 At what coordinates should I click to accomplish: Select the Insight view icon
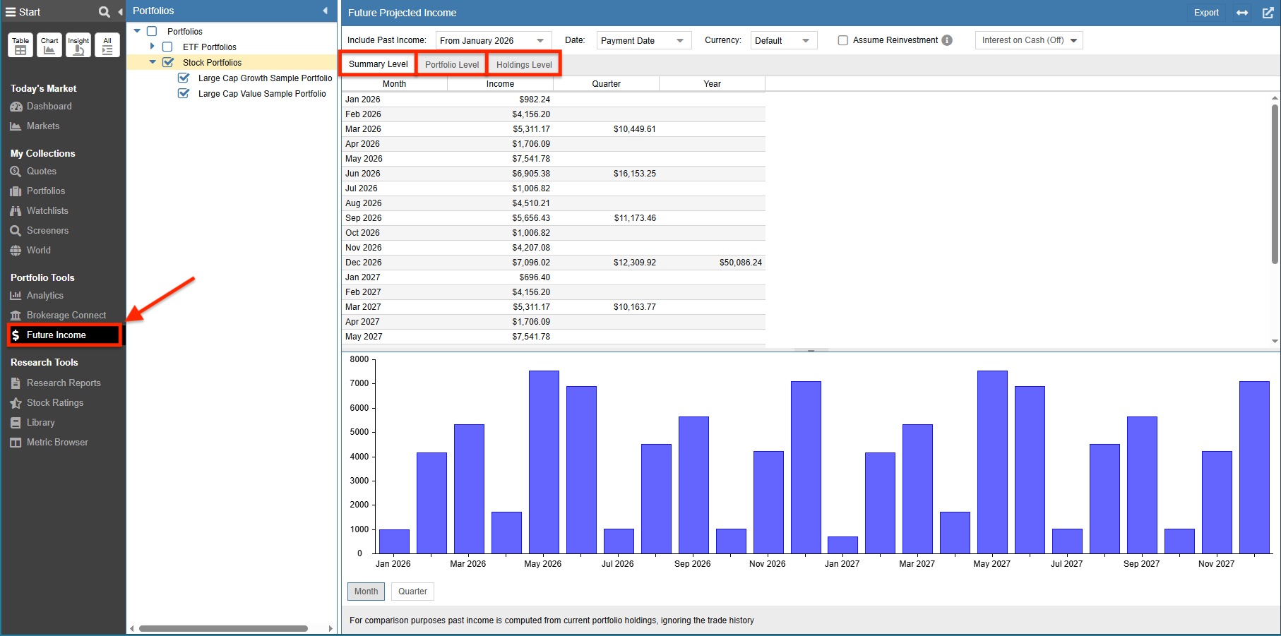tap(78, 45)
